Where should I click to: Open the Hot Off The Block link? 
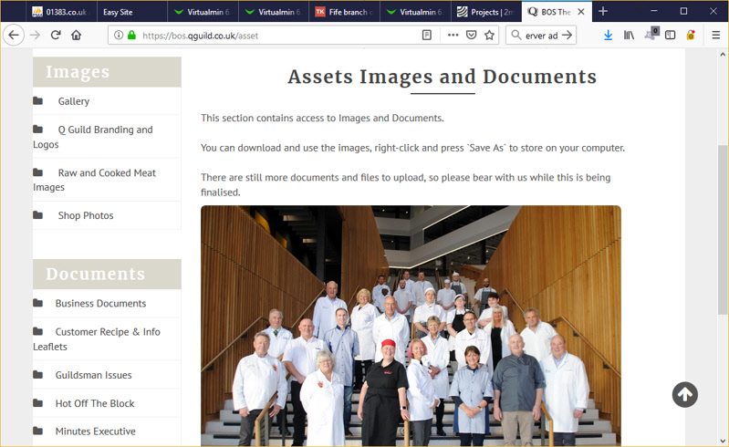tap(94, 403)
